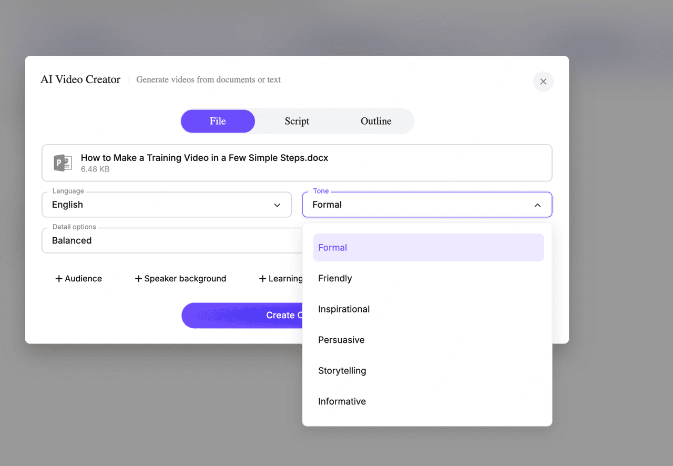
Task: Switch to the Script tab
Action: pos(297,121)
